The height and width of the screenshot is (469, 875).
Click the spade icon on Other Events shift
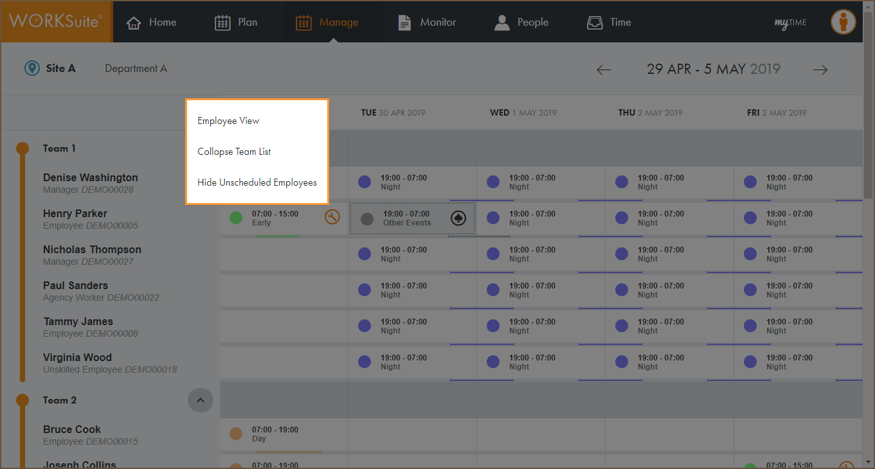(x=458, y=218)
